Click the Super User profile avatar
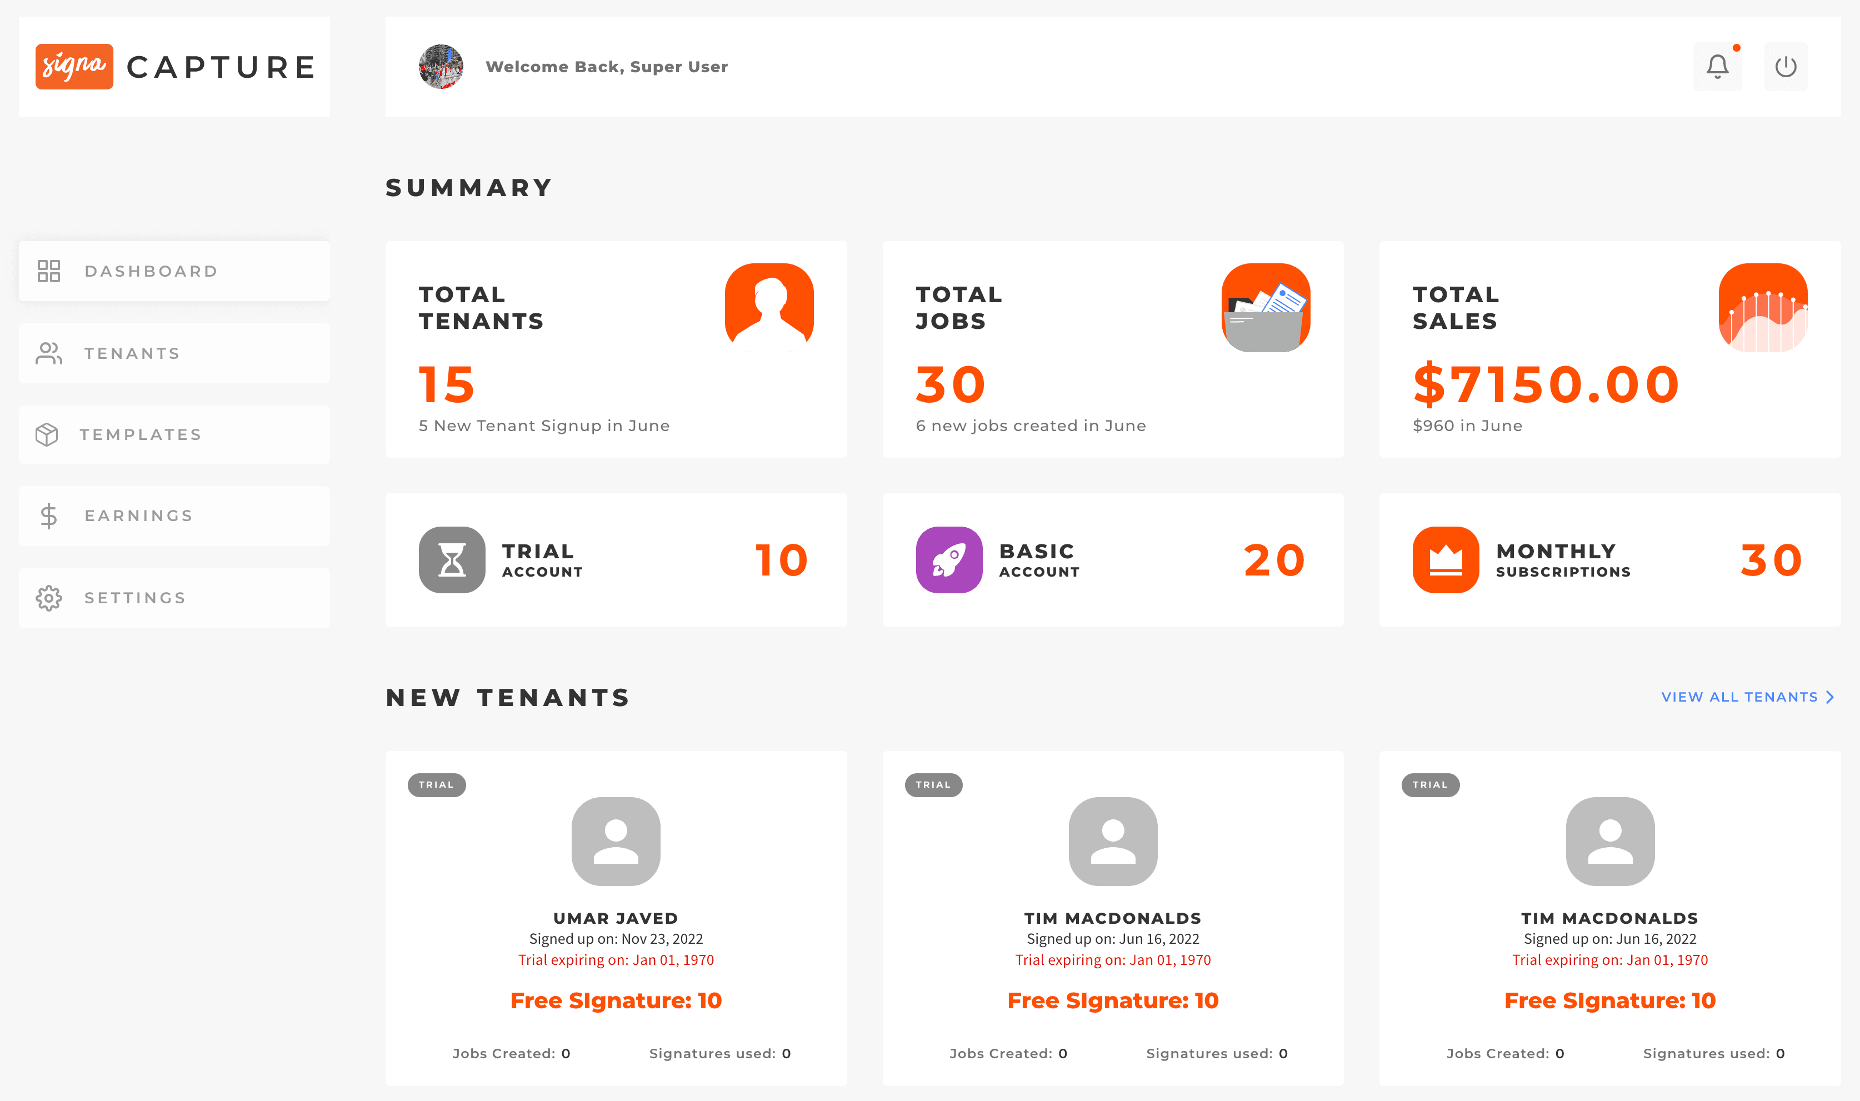 pyautogui.click(x=441, y=67)
